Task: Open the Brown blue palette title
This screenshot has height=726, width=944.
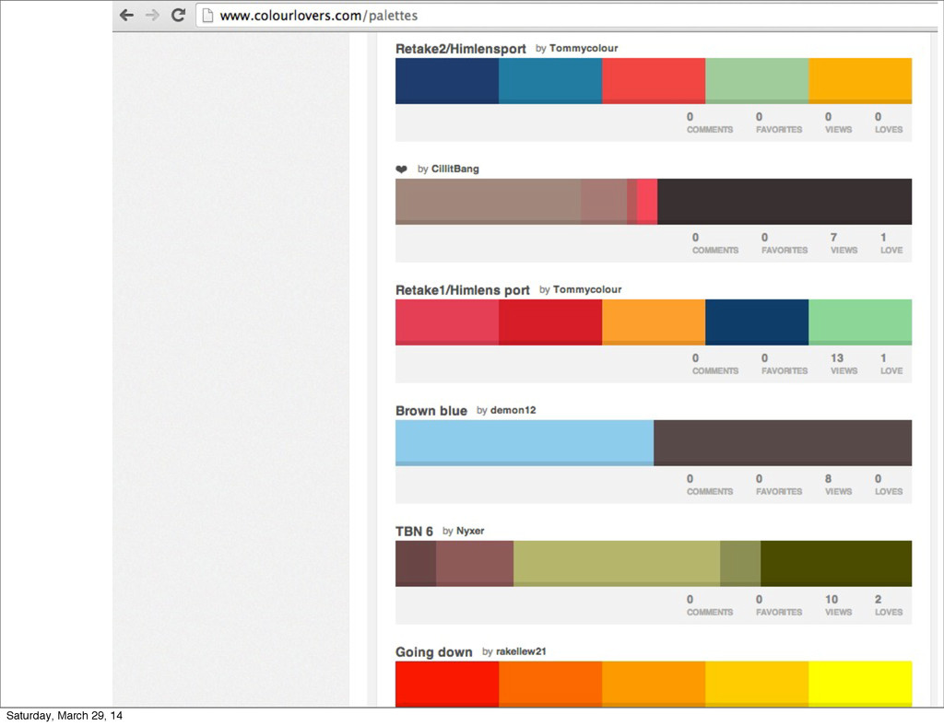Action: pos(431,411)
